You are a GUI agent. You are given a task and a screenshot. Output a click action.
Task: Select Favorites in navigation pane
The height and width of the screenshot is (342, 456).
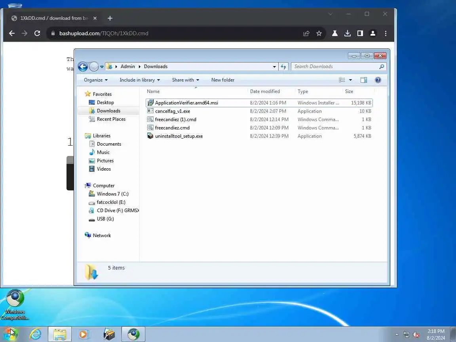tap(102, 94)
